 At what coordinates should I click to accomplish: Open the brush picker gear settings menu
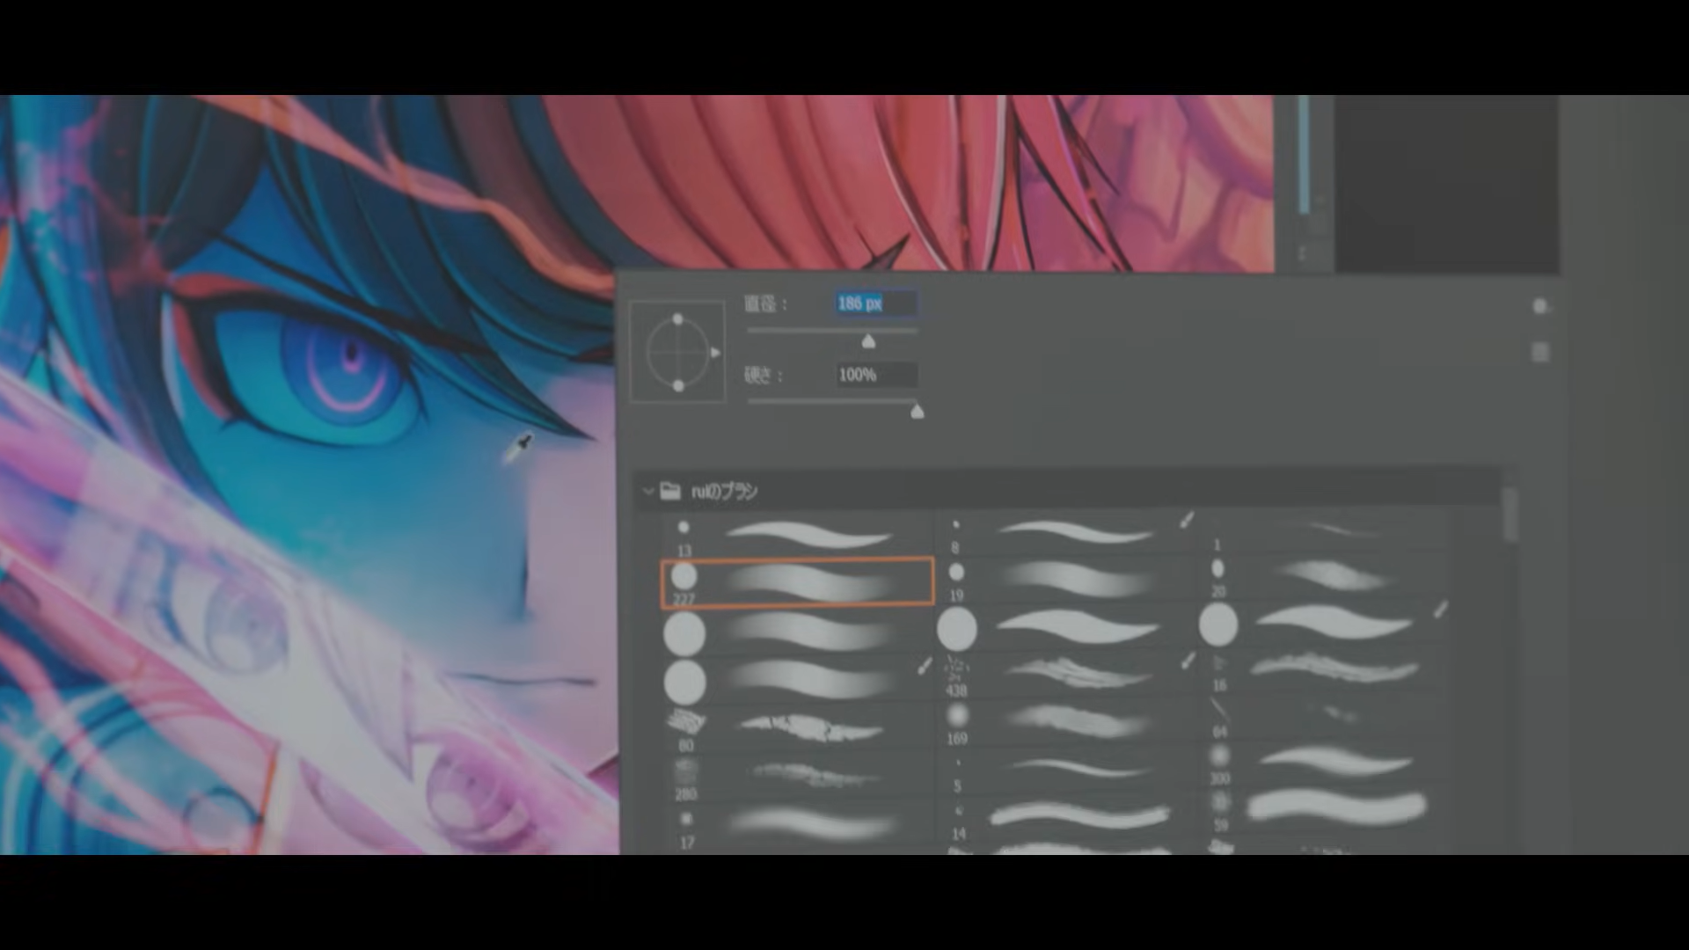(1539, 306)
